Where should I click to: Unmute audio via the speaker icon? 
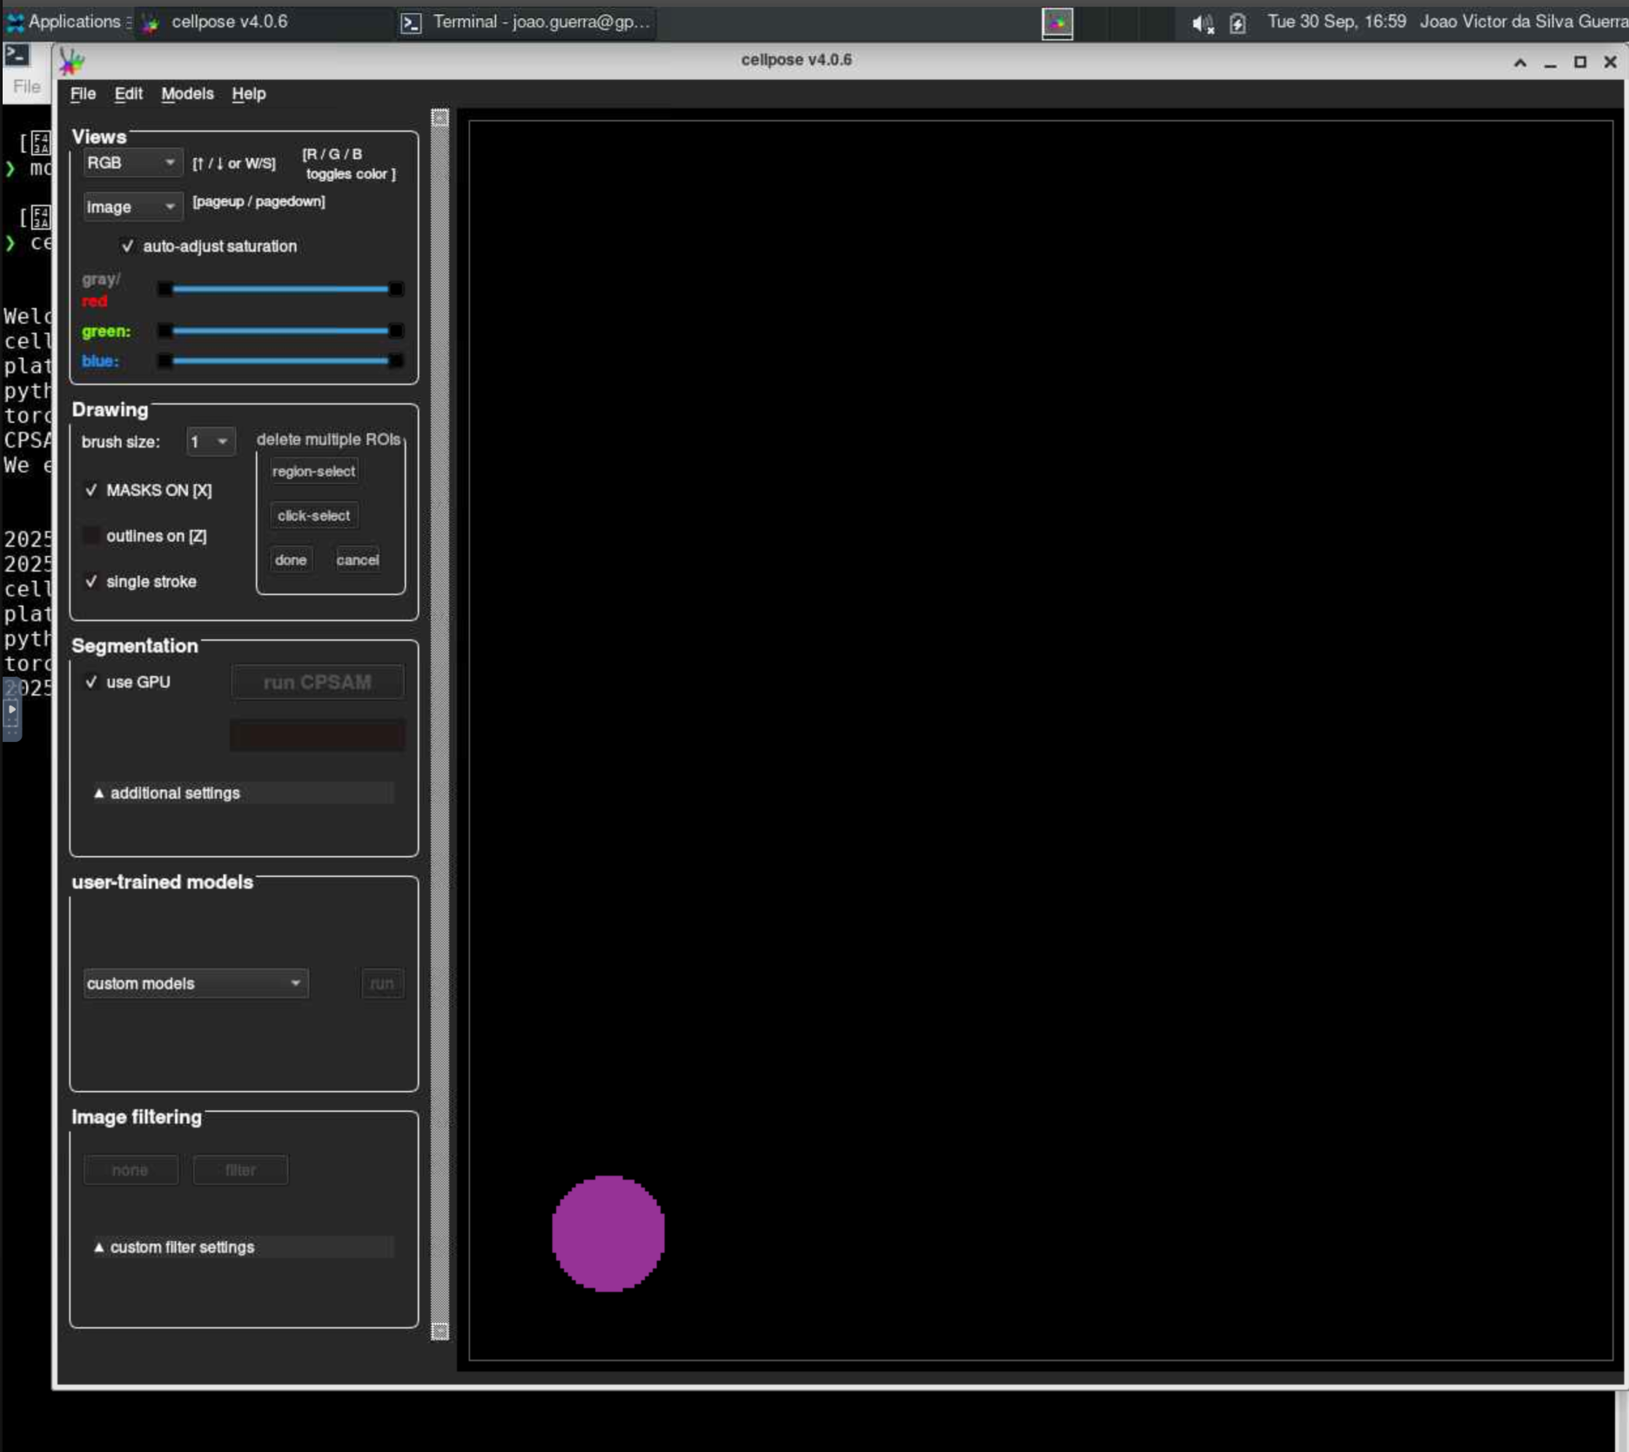pos(1202,23)
